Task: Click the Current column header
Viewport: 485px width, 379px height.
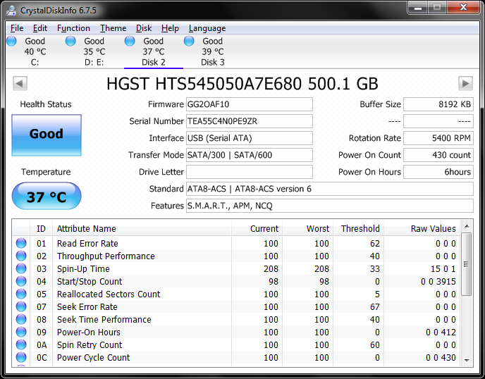Action: point(257,228)
